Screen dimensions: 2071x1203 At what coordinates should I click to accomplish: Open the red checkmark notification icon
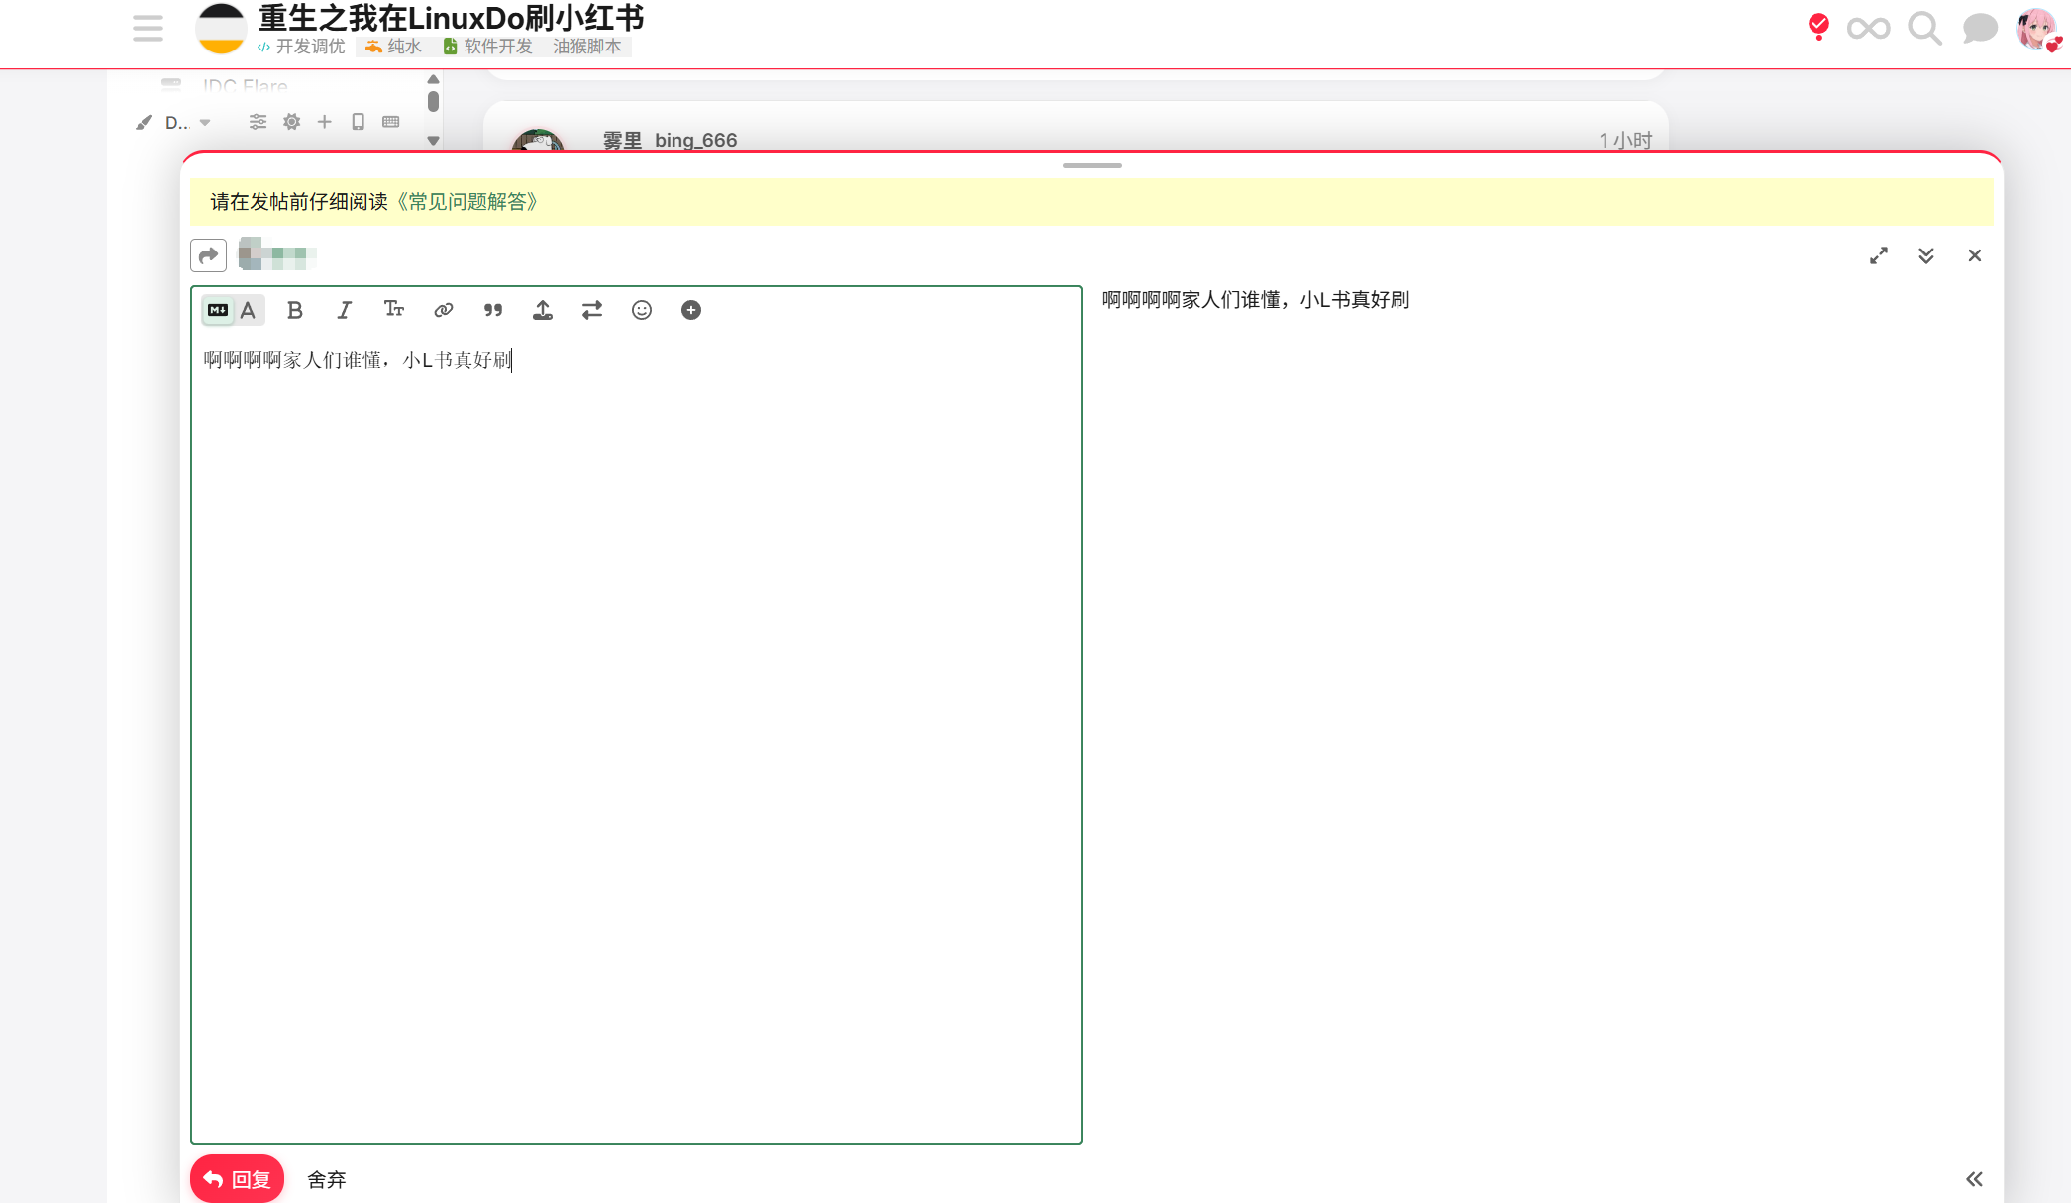pyautogui.click(x=1818, y=27)
